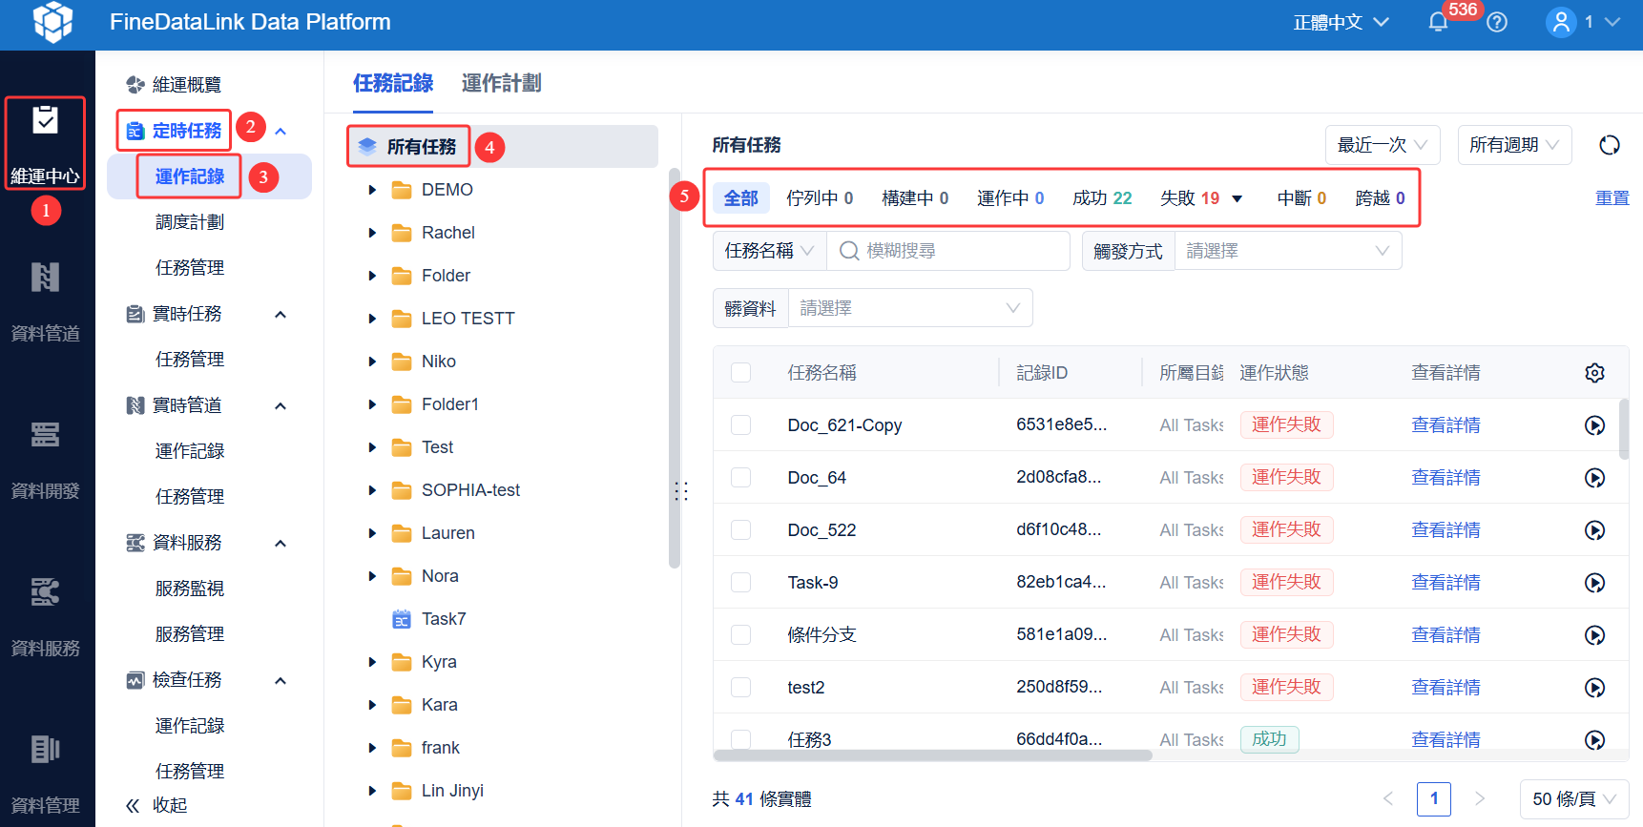Click the table vertical scrollbar thumb
This screenshot has height=827, width=1643.
coord(1624,429)
